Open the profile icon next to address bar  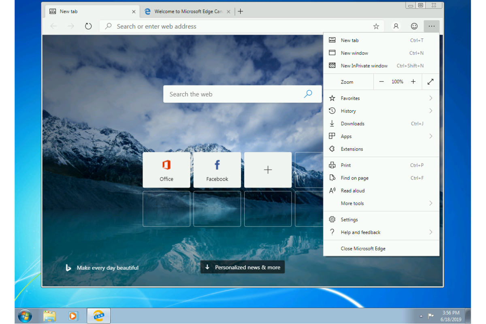click(395, 26)
